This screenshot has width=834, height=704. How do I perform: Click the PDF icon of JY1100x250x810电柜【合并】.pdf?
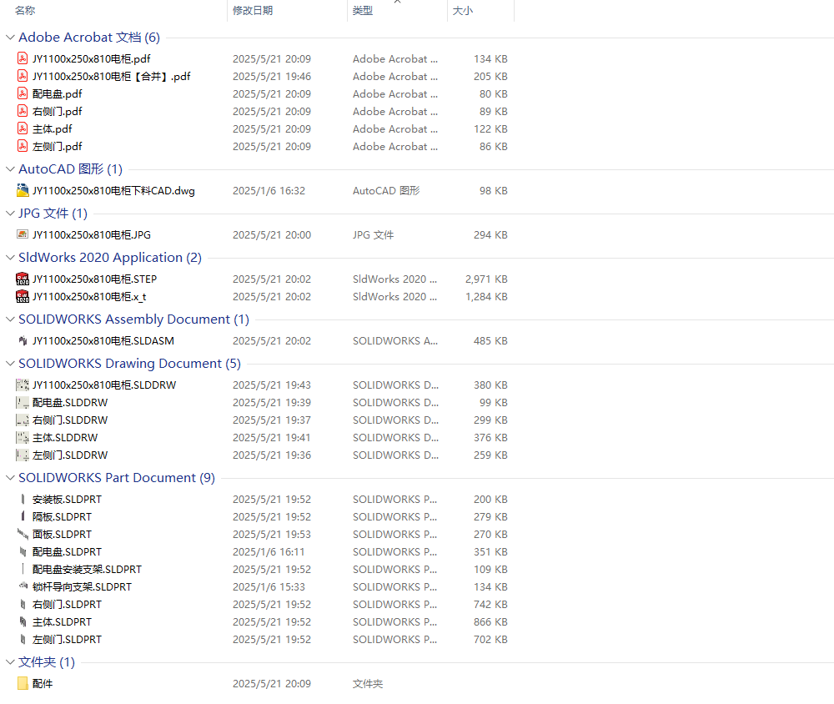23,76
